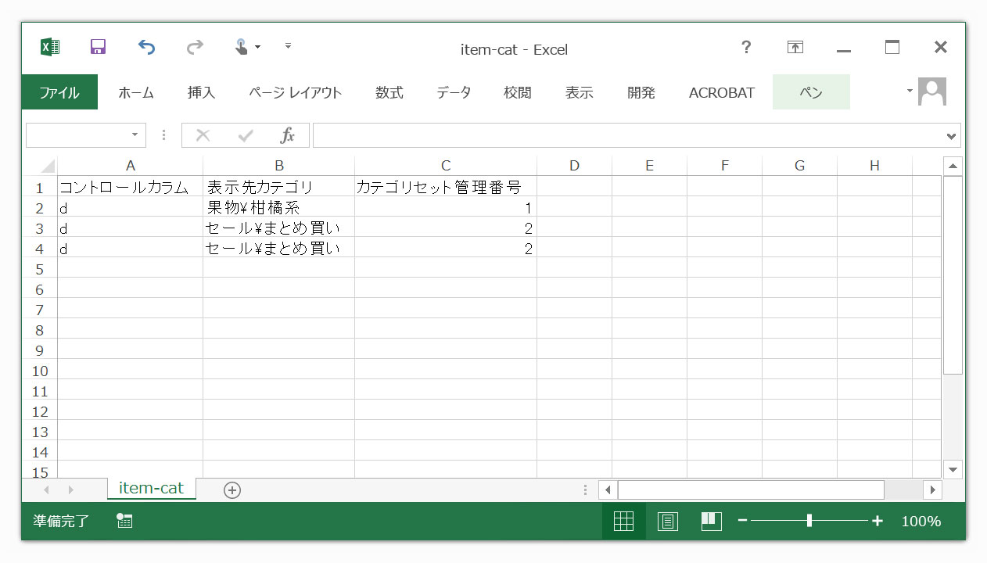Zoom out with minus button

(x=742, y=521)
